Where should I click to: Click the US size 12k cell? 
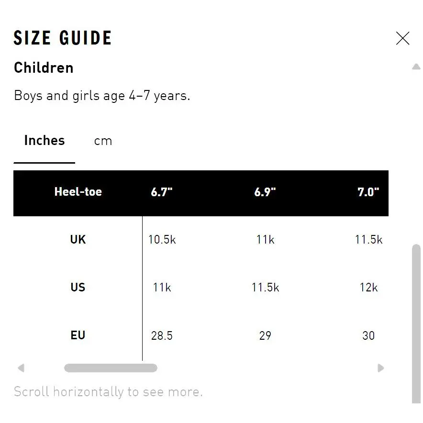[368, 287]
